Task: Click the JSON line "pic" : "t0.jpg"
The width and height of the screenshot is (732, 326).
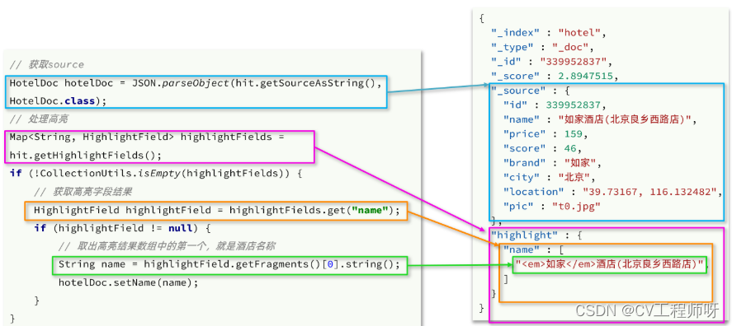Action: click(x=552, y=207)
